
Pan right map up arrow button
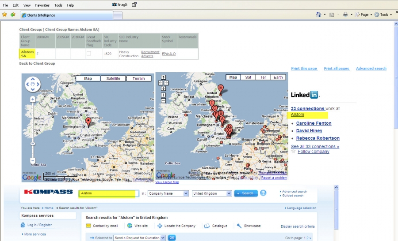pos(164,78)
